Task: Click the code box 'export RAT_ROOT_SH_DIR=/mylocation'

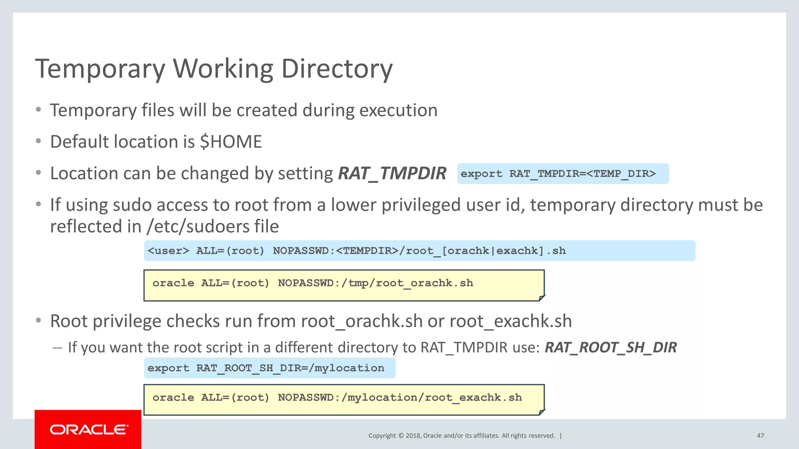Action: point(270,368)
